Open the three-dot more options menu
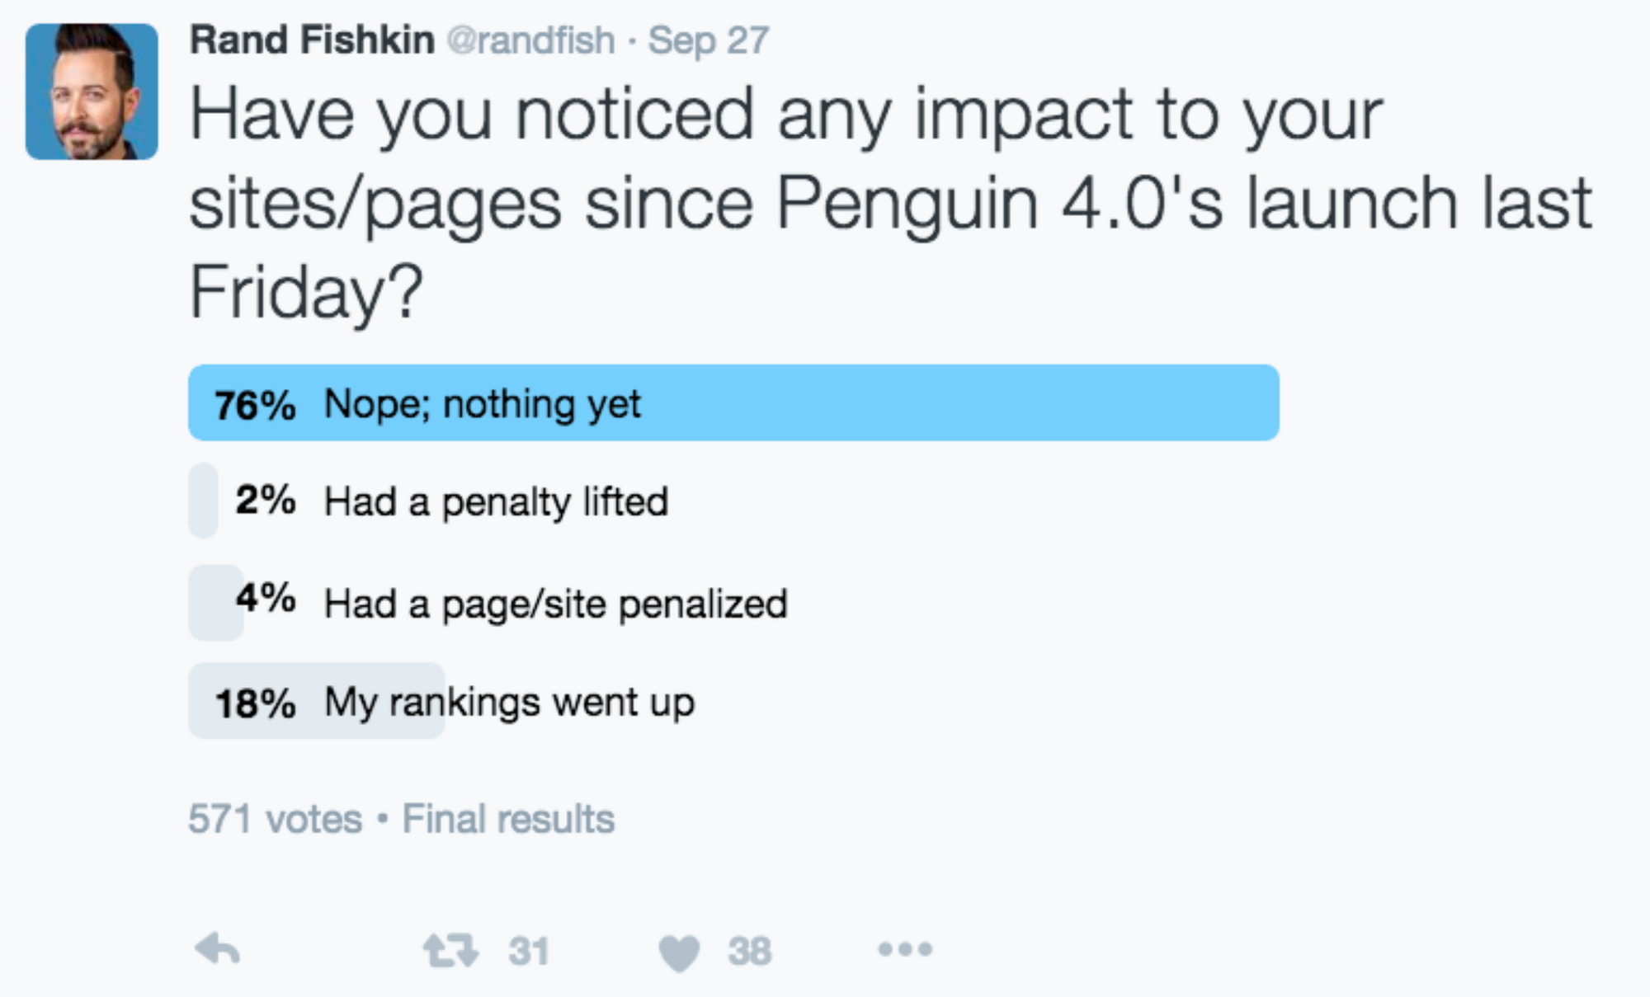 pyautogui.click(x=905, y=950)
